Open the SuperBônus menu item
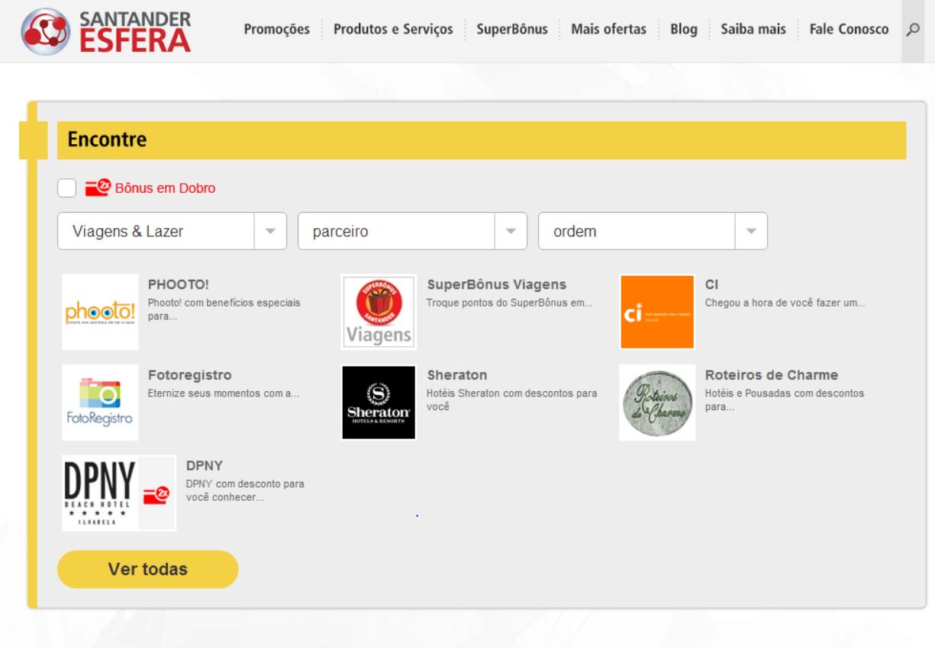The width and height of the screenshot is (935, 648). pos(512,30)
